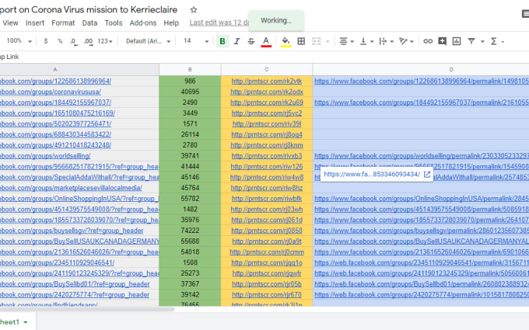The height and width of the screenshot is (330, 529).
Task: Increase decimal places icon
Action: tap(88, 41)
